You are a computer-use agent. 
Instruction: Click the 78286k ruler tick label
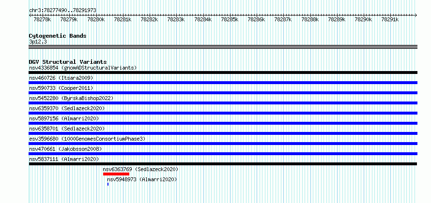click(257, 19)
